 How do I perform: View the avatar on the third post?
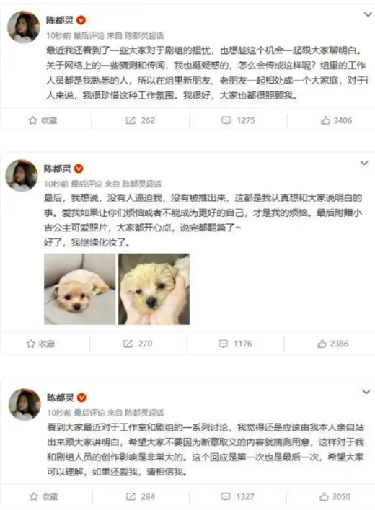click(25, 404)
